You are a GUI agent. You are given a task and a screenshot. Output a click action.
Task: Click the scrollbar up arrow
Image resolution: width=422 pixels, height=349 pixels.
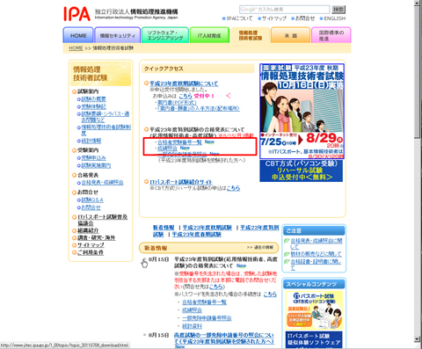pos(418,3)
